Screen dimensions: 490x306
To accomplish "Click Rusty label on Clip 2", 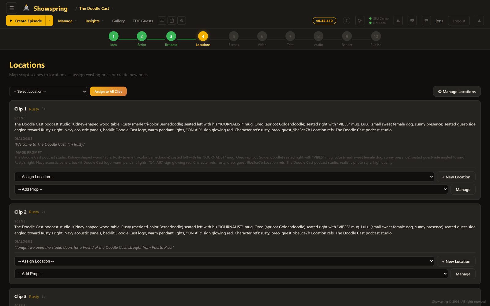I will tap(34, 212).
